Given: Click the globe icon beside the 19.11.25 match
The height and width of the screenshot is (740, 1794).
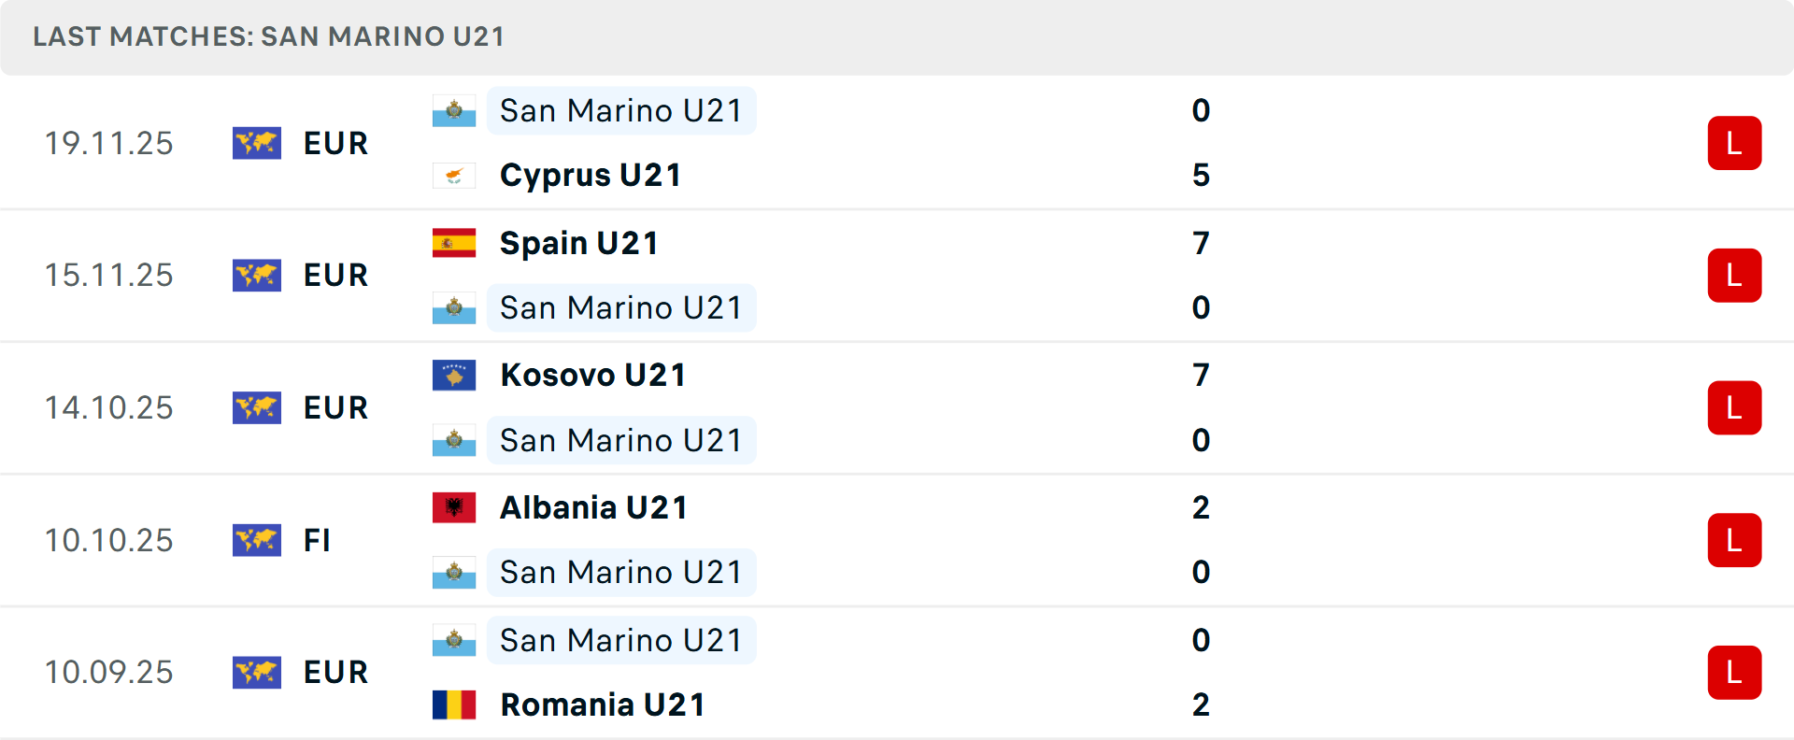Looking at the screenshot, I should (x=257, y=143).
